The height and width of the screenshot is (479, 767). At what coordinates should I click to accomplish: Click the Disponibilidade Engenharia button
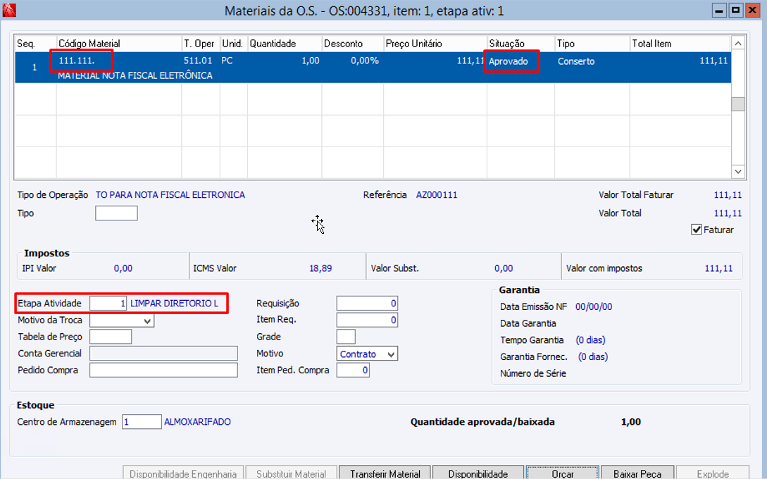point(183,473)
